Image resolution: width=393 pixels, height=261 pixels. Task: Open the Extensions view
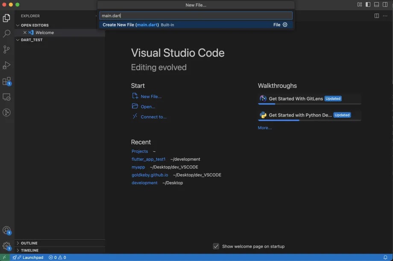pyautogui.click(x=6, y=81)
